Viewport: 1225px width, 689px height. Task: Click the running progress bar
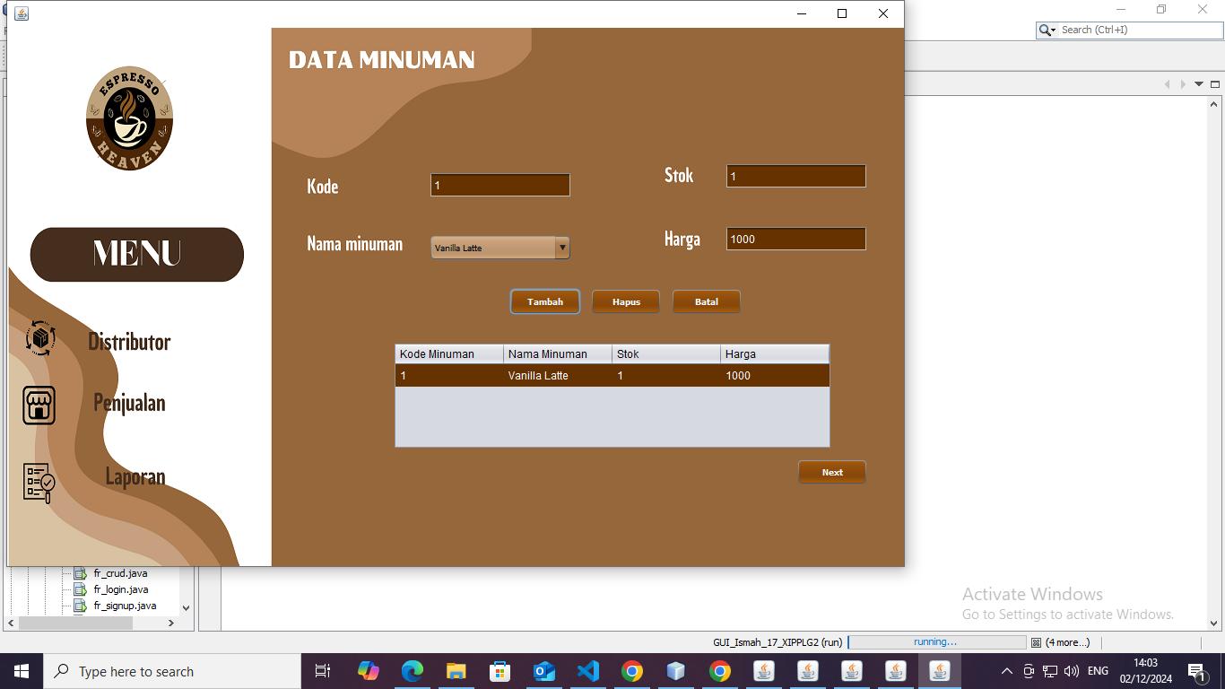[x=936, y=642]
